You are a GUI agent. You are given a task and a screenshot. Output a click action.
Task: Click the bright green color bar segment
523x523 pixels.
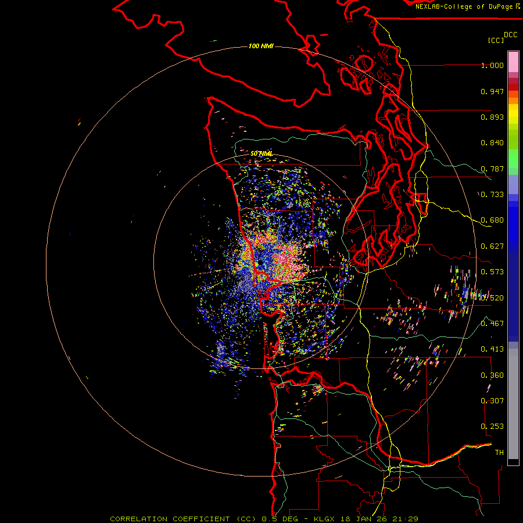[513, 159]
